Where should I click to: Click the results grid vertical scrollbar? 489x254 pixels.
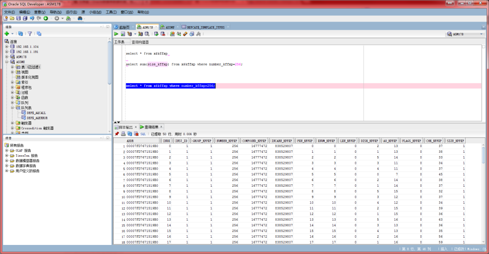coord(484,191)
